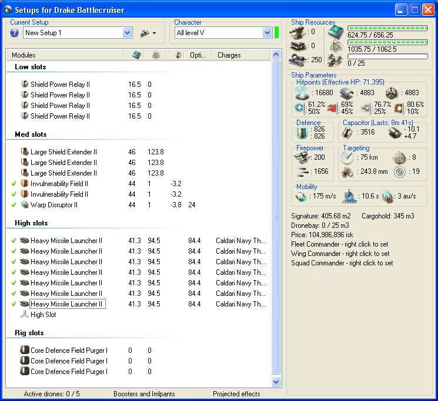Viewport: 438px width, 401px height.
Task: Click the shield hitpoints icon
Action: pyautogui.click(x=302, y=93)
